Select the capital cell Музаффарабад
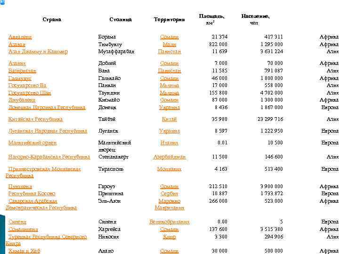339x254 pixels. coord(116,51)
